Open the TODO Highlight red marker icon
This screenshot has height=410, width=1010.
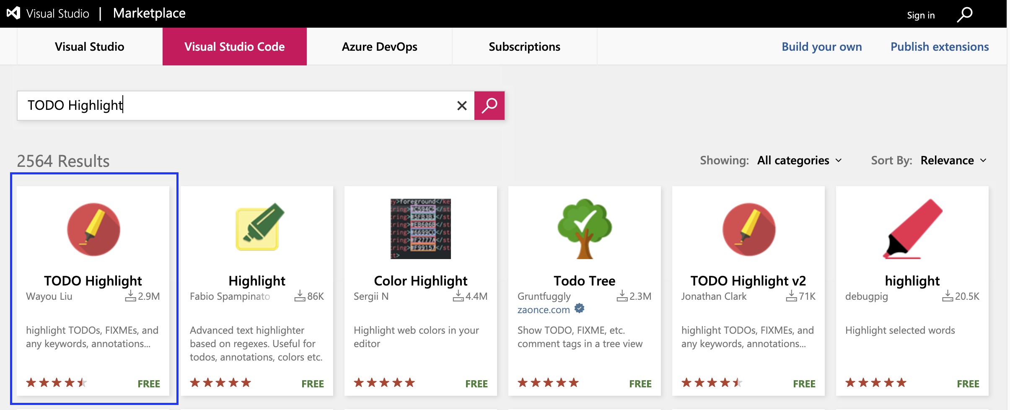[93, 229]
